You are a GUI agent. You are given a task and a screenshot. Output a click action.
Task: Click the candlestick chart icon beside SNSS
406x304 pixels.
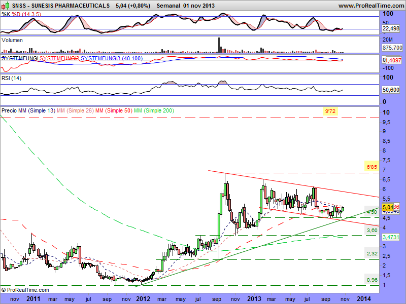(6, 5)
